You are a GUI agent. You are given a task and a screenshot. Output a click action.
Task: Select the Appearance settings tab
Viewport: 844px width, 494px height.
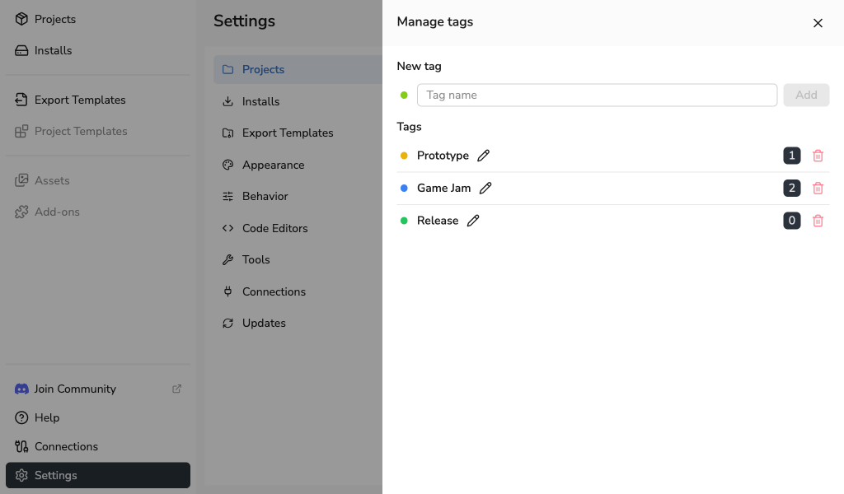298,165
